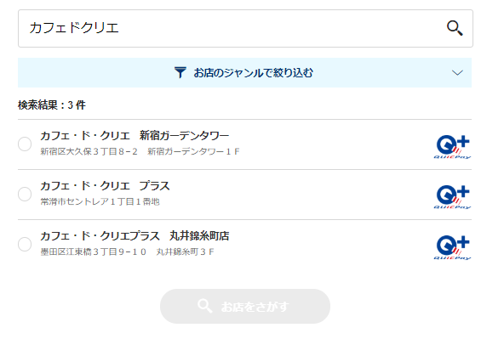Image resolution: width=504 pixels, height=339 pixels.
Task: Click magnifier icon in お店をさがす button
Action: tap(204, 306)
